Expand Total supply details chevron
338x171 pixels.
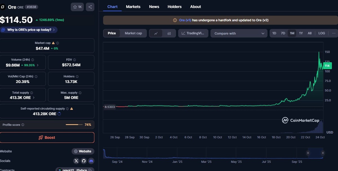pyautogui.click(x=34, y=98)
